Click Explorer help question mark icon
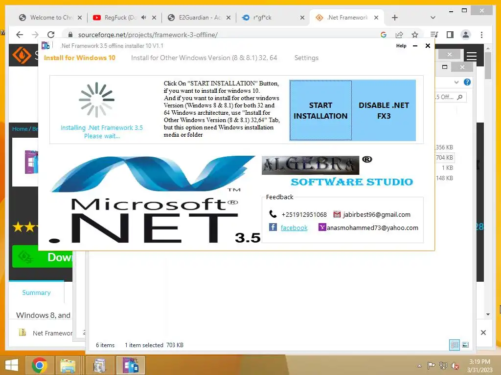Image resolution: width=501 pixels, height=375 pixels. [467, 82]
